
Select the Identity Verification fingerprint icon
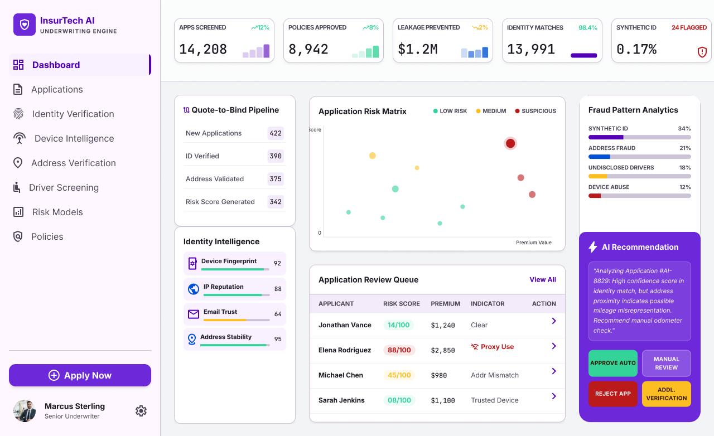click(x=18, y=114)
